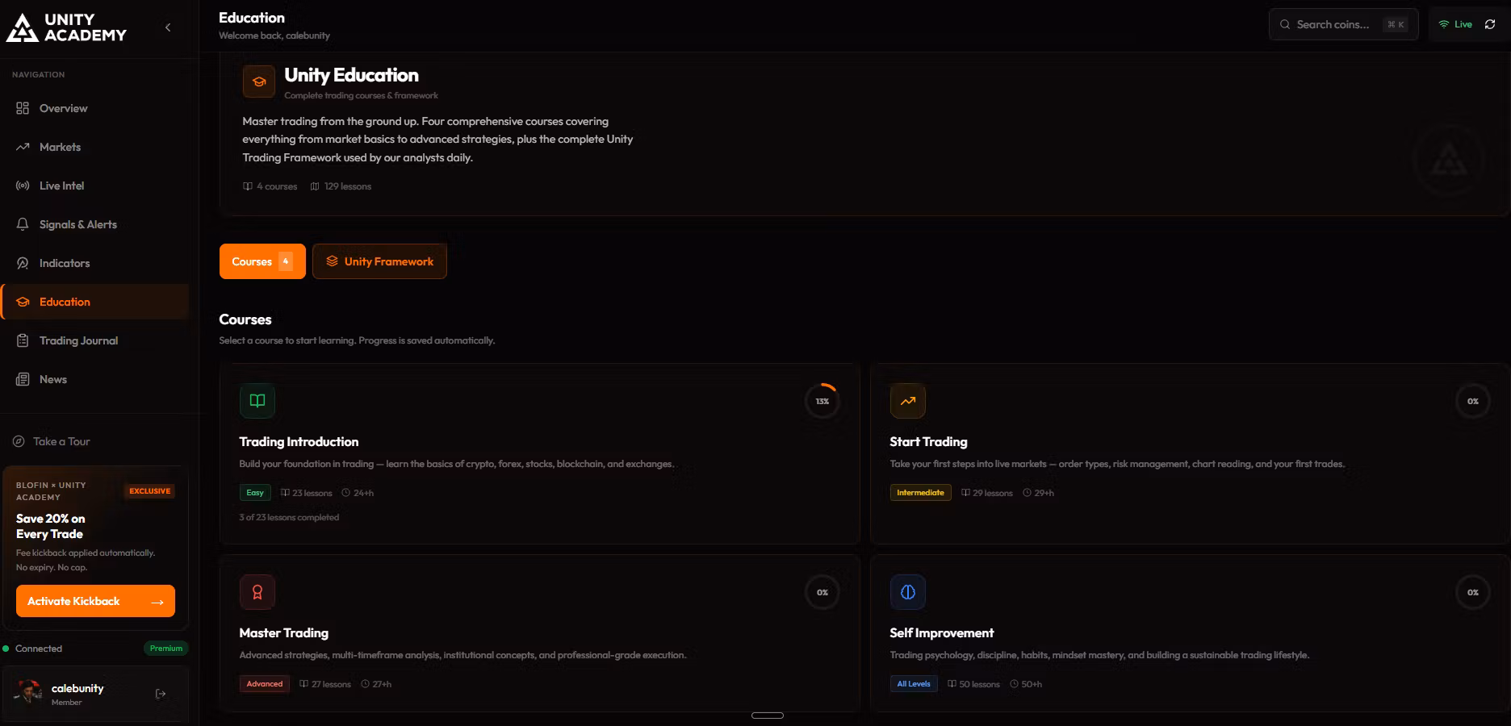Switch to the Unity Framework tab

(379, 261)
